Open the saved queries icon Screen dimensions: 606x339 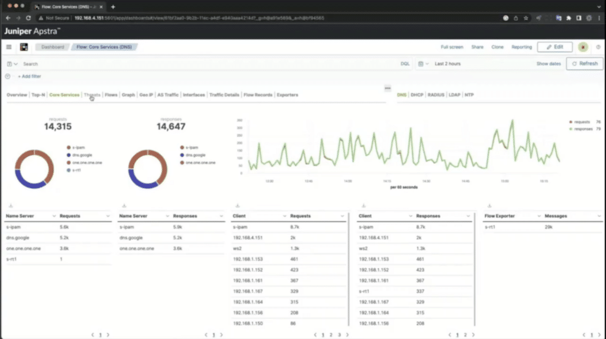point(12,64)
